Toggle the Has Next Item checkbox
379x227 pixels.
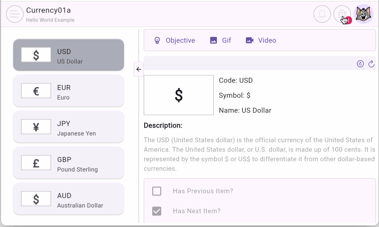click(x=157, y=211)
